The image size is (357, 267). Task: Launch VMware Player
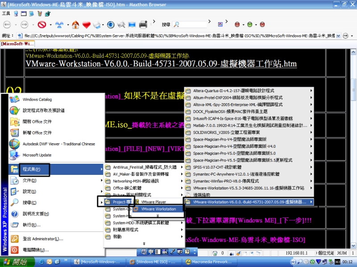(x=158, y=202)
